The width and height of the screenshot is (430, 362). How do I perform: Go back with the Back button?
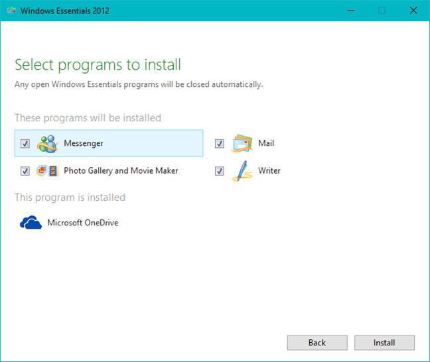(x=317, y=343)
